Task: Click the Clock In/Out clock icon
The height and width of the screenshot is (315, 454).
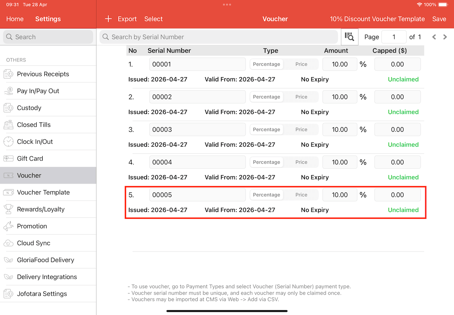Action: coord(8,142)
